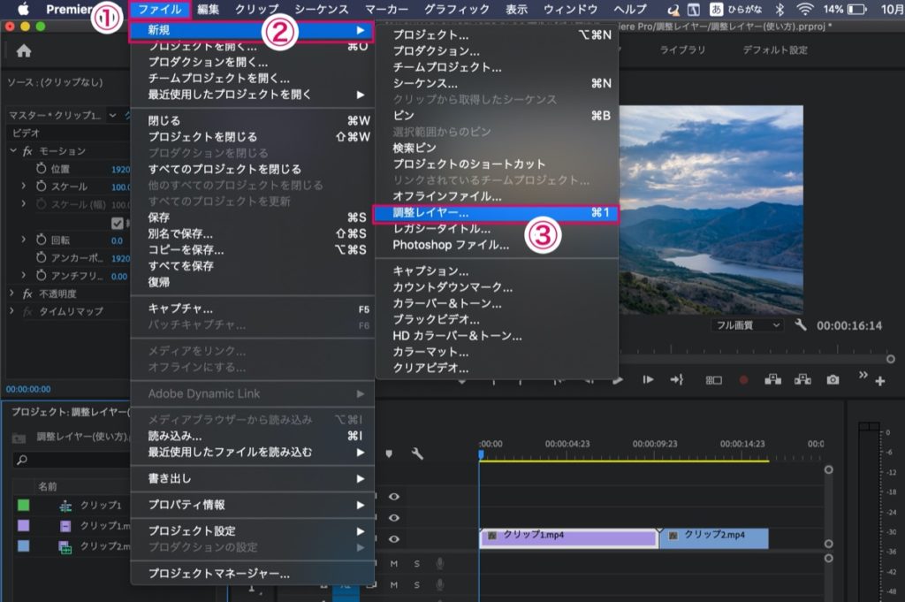This screenshot has width=905, height=602.
Task: Mute the first audio track with M
Action: coord(394,563)
